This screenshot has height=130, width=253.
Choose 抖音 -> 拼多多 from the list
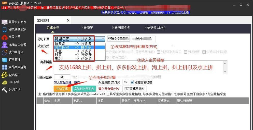(79, 55)
